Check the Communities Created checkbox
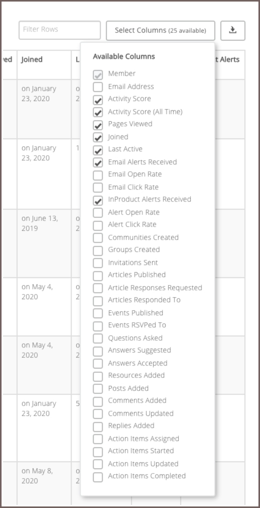The height and width of the screenshot is (508, 260). pyautogui.click(x=98, y=238)
